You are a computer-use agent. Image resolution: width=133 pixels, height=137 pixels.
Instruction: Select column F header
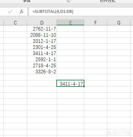point(95,23)
